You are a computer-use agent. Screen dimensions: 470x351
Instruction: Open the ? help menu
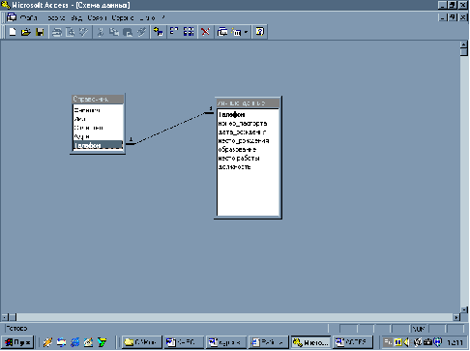[x=163, y=17]
